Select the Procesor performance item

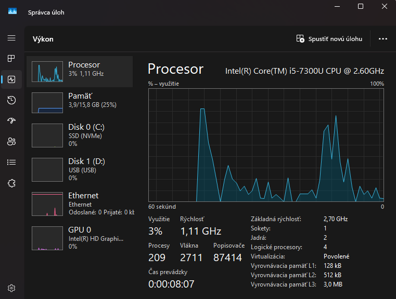(x=80, y=72)
